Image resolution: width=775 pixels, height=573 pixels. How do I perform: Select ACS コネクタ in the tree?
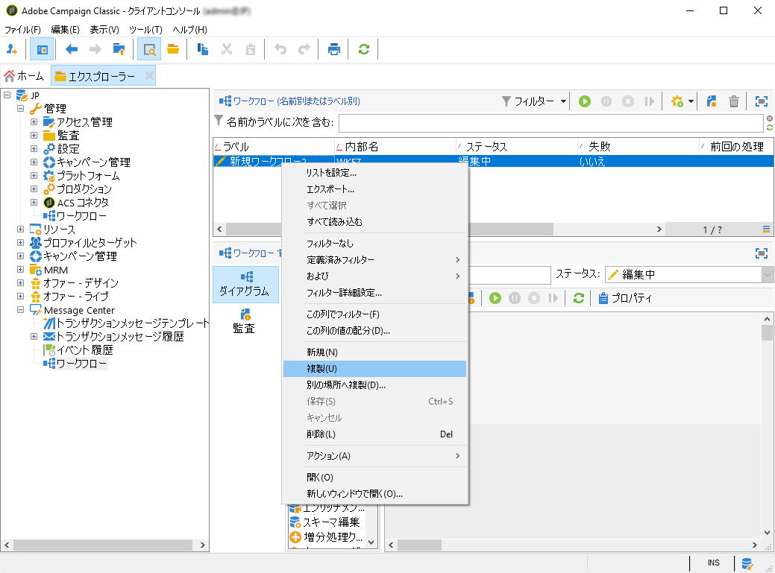(83, 203)
